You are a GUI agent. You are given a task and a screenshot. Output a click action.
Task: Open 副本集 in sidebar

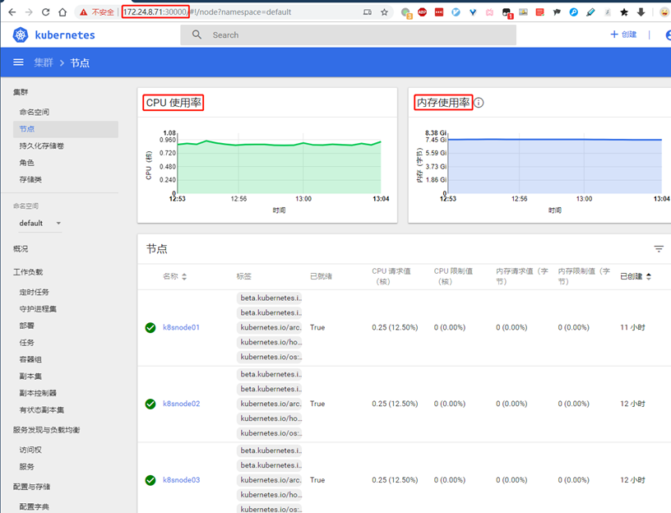tap(30, 376)
